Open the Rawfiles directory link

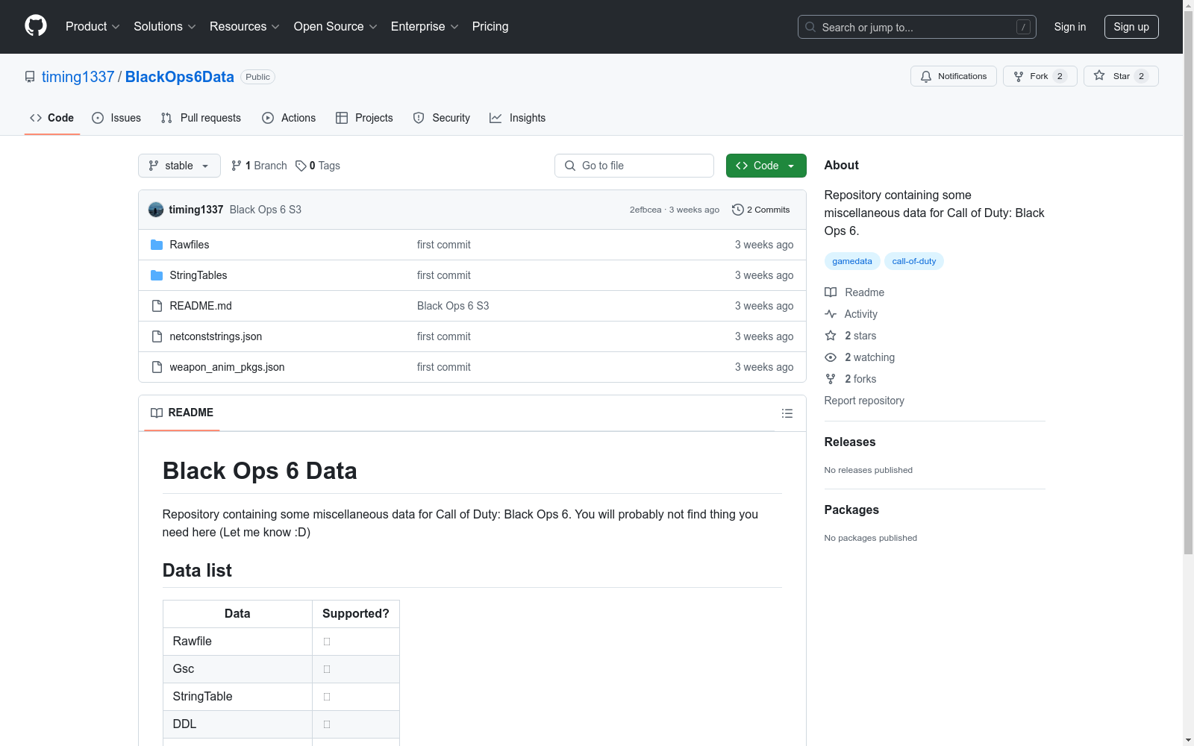tap(190, 245)
